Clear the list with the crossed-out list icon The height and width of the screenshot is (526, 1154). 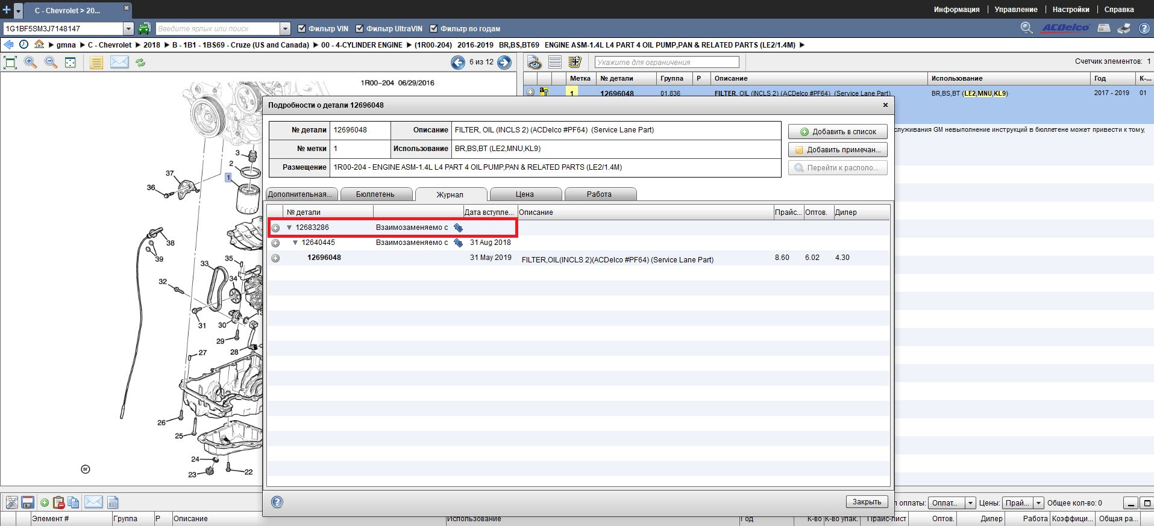click(x=11, y=503)
